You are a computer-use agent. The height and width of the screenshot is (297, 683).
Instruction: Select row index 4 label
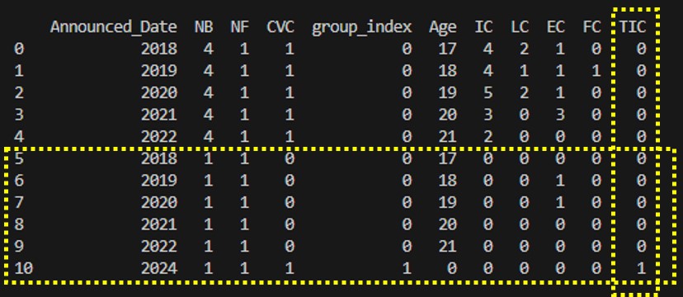coord(19,137)
